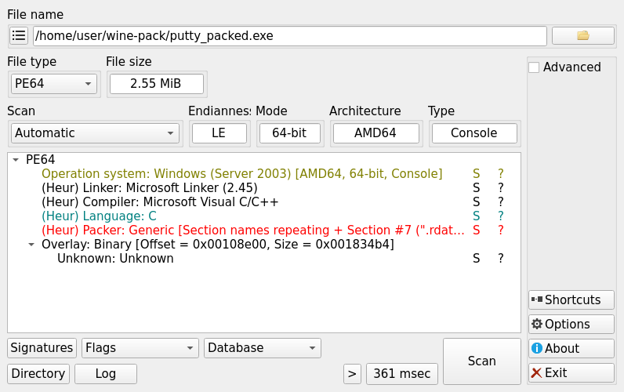624x392 pixels.
Task: Click the AMD64 architecture button
Action: [x=376, y=133]
